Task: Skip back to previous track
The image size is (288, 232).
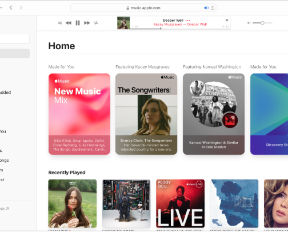Action: click(x=69, y=23)
